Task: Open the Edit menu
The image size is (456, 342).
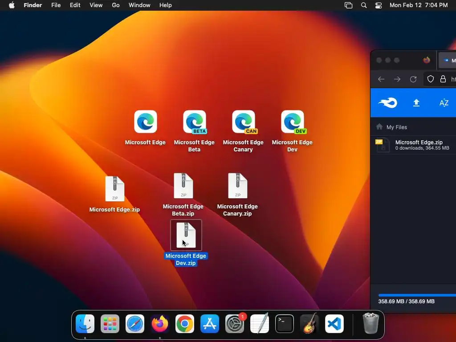Action: tap(75, 5)
